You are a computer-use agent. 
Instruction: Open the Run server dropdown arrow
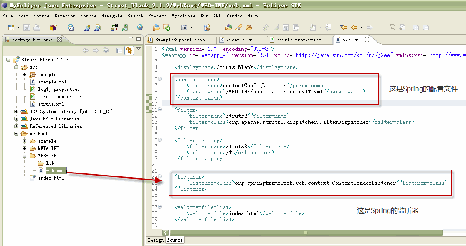(x=132, y=27)
